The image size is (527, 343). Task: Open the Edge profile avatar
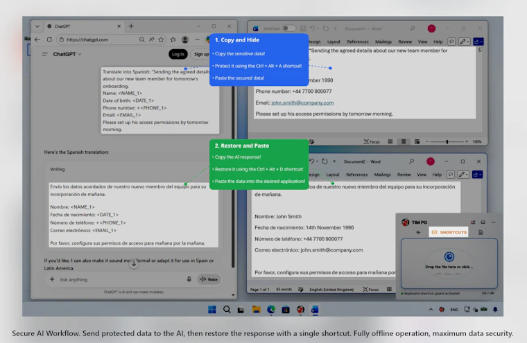click(x=185, y=39)
